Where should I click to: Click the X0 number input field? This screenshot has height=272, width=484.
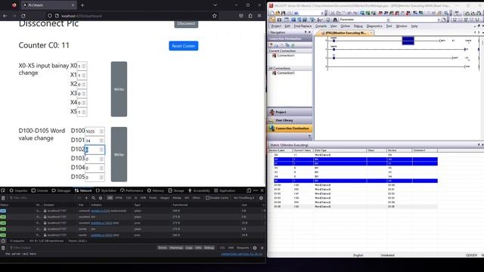[82, 66]
